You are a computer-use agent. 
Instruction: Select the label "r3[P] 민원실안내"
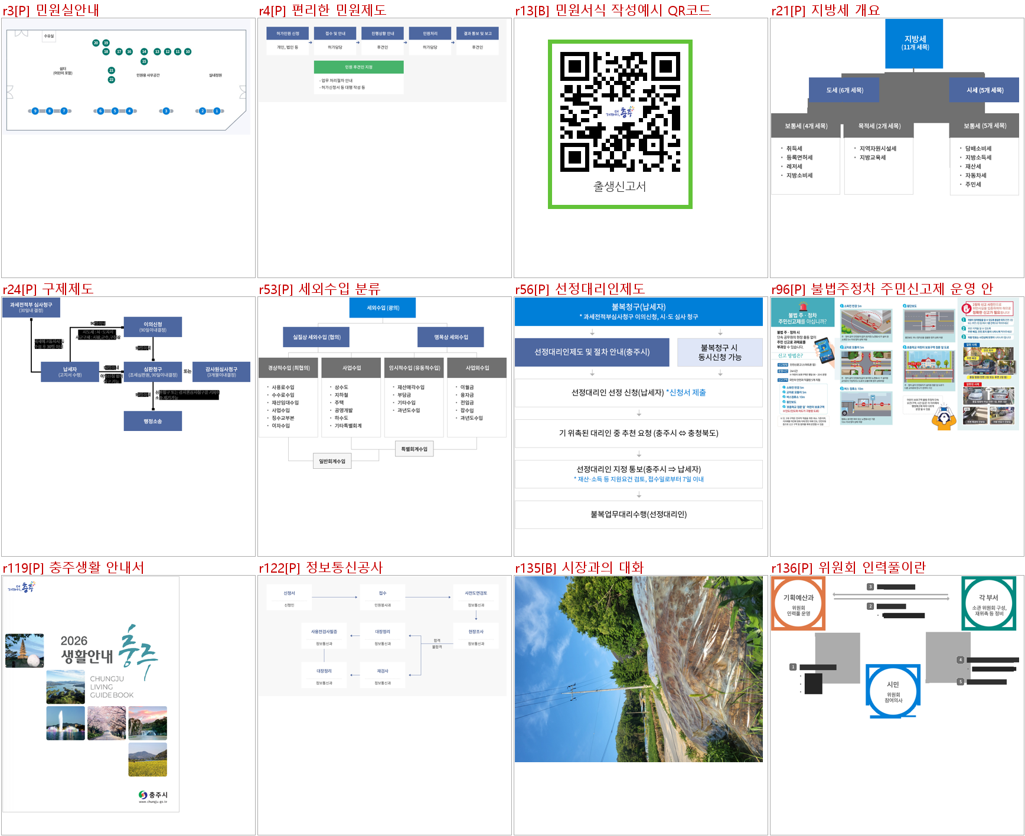[51, 10]
